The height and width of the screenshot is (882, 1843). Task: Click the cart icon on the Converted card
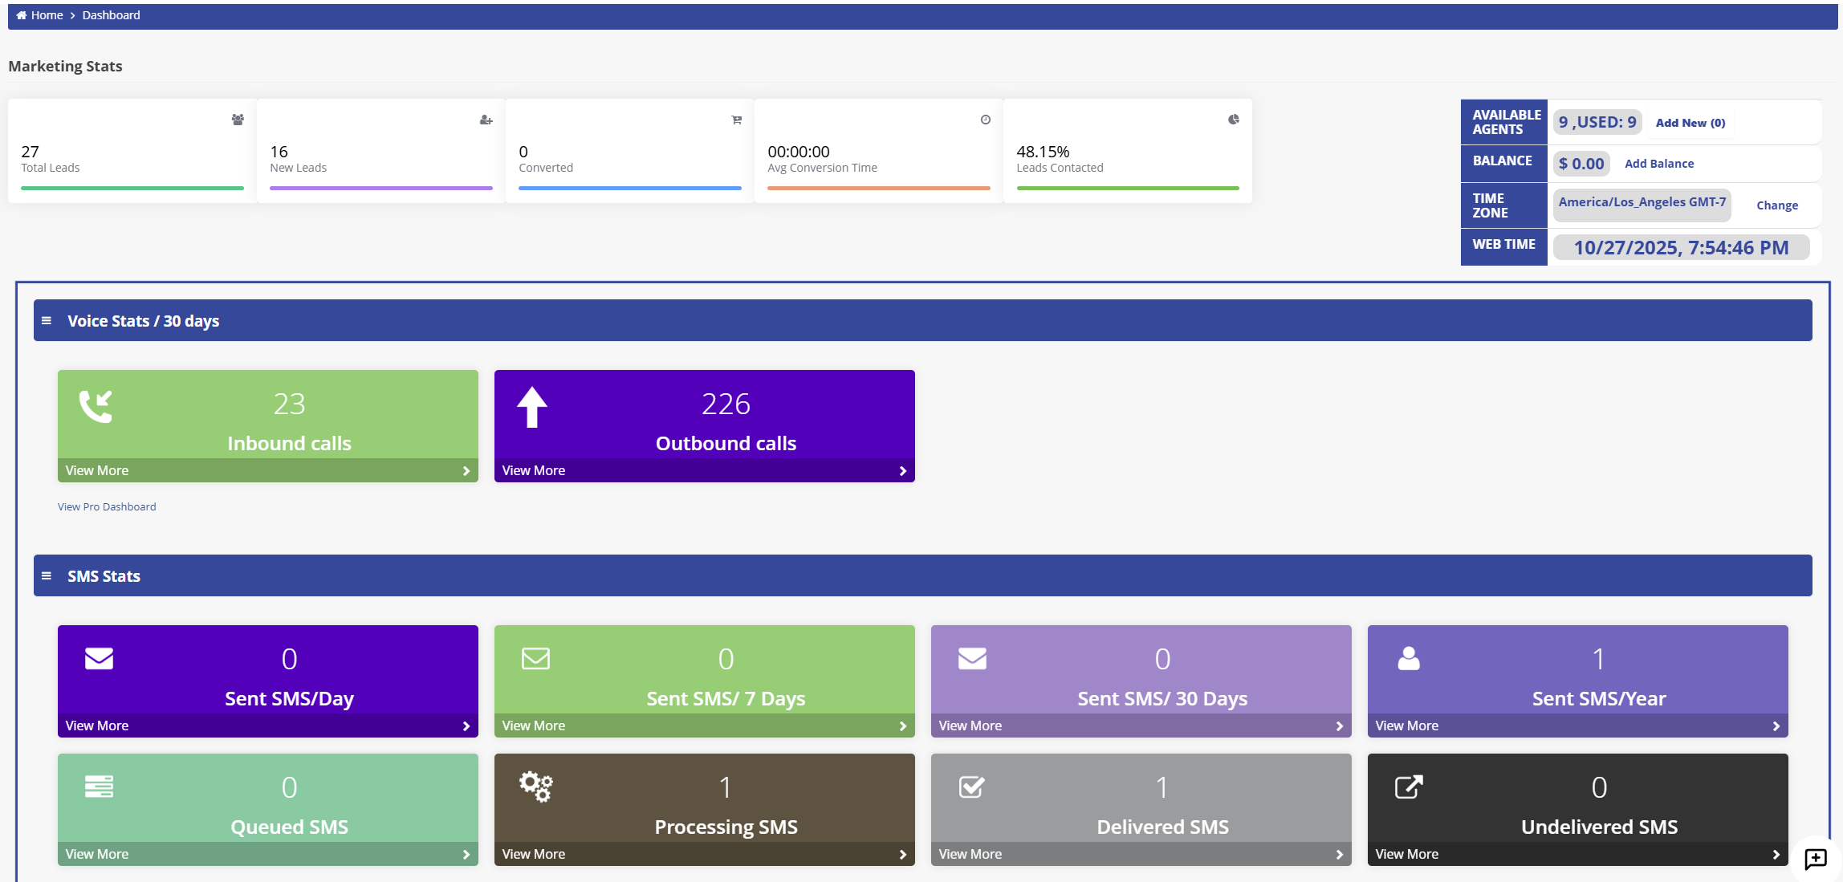[x=736, y=120]
